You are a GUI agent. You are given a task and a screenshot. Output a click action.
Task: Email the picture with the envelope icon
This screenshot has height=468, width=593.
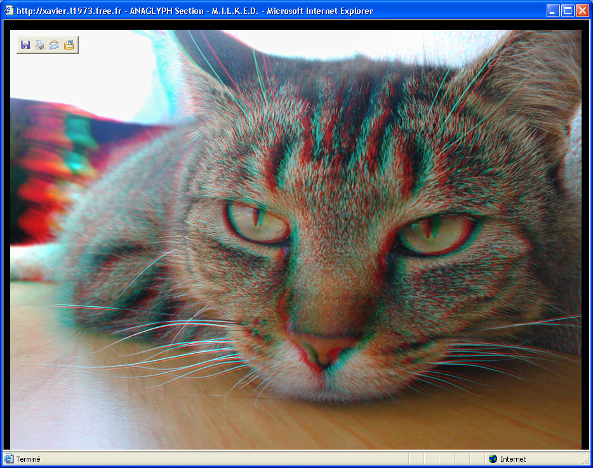tap(54, 45)
